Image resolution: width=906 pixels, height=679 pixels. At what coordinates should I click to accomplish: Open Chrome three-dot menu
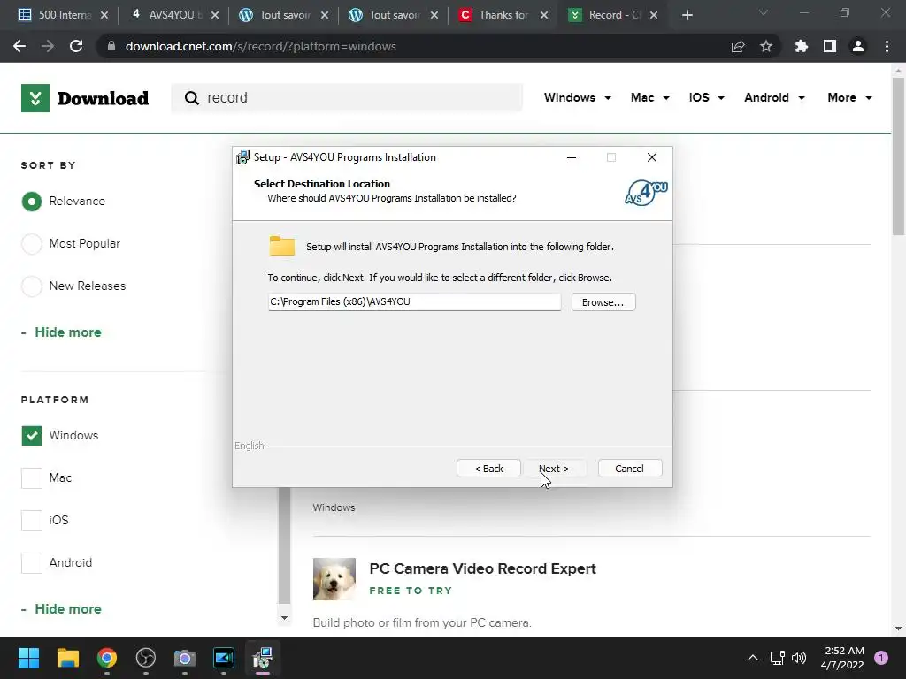point(887,46)
